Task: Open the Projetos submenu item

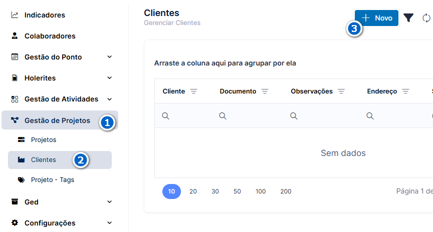Action: point(60,139)
